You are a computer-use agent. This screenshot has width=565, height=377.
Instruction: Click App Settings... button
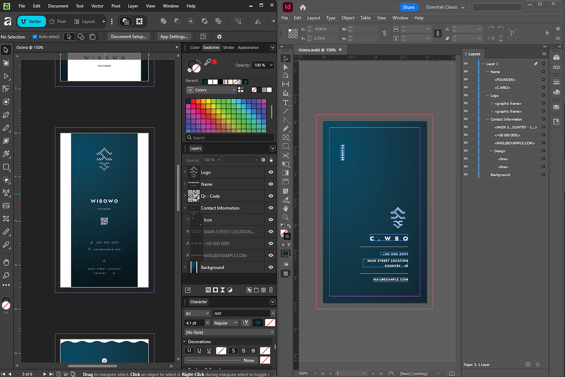tap(174, 36)
